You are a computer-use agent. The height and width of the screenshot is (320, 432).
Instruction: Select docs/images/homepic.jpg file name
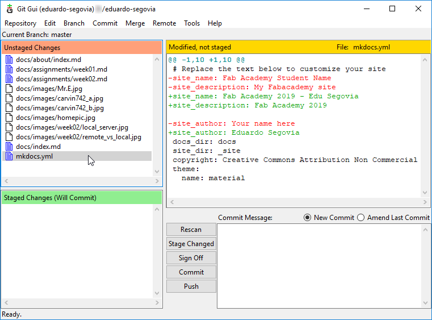56,118
